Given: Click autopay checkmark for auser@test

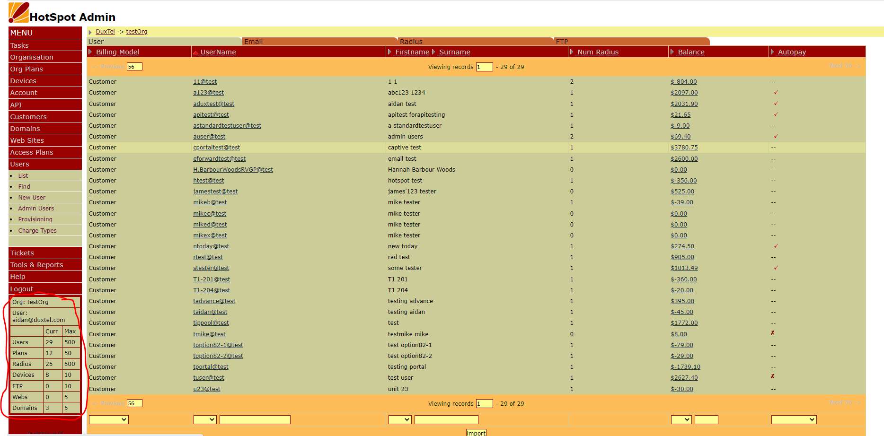Looking at the screenshot, I should (x=776, y=136).
